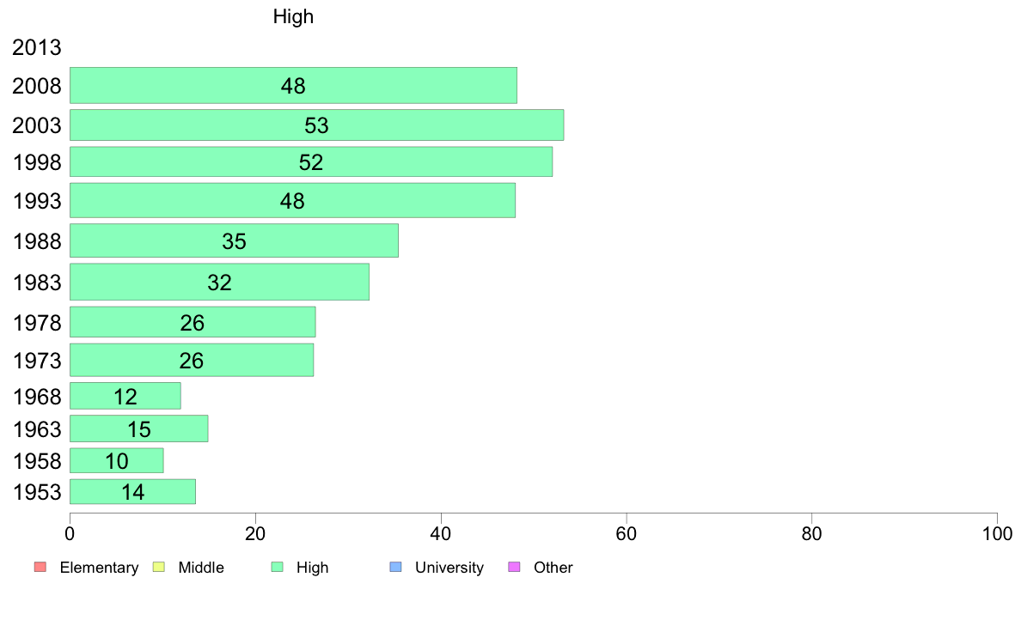The width and height of the screenshot is (1021, 632).
Task: Click the green High legend swatch
Action: 278,567
